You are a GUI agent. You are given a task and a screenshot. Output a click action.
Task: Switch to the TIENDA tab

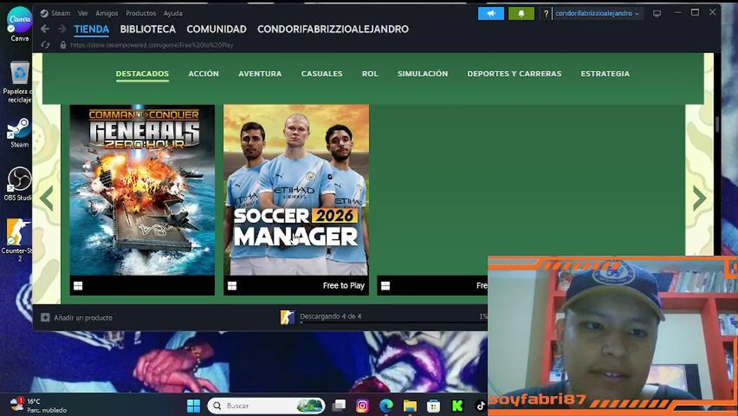tap(91, 29)
